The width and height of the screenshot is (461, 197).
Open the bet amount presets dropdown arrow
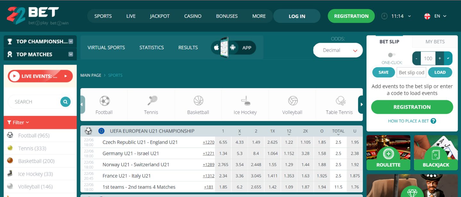coord(448,58)
